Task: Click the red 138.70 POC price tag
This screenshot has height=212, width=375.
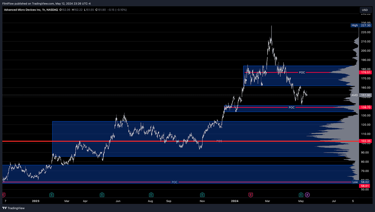Action: [365, 107]
